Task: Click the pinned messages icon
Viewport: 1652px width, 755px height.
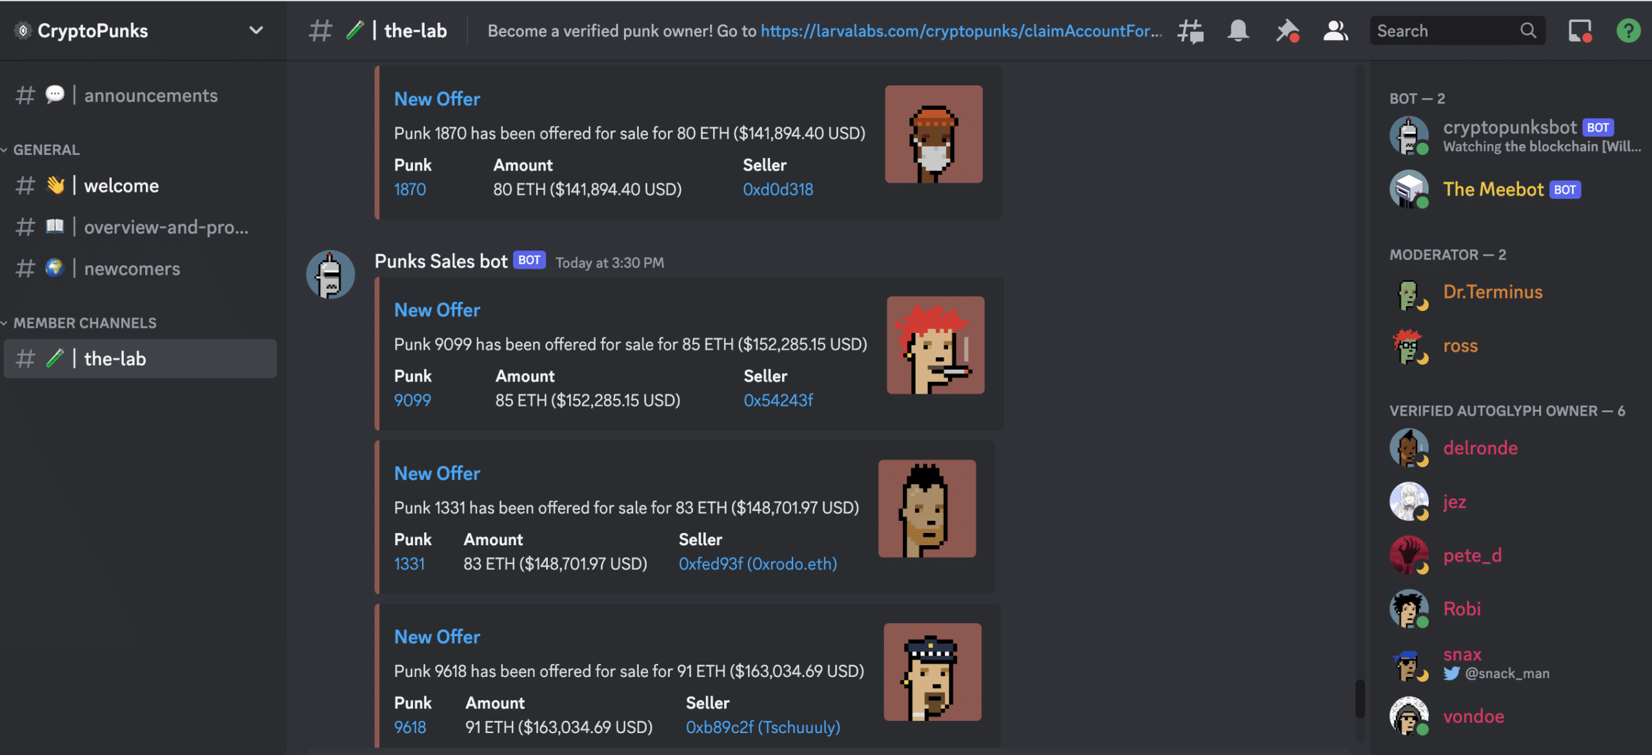Action: (1286, 28)
